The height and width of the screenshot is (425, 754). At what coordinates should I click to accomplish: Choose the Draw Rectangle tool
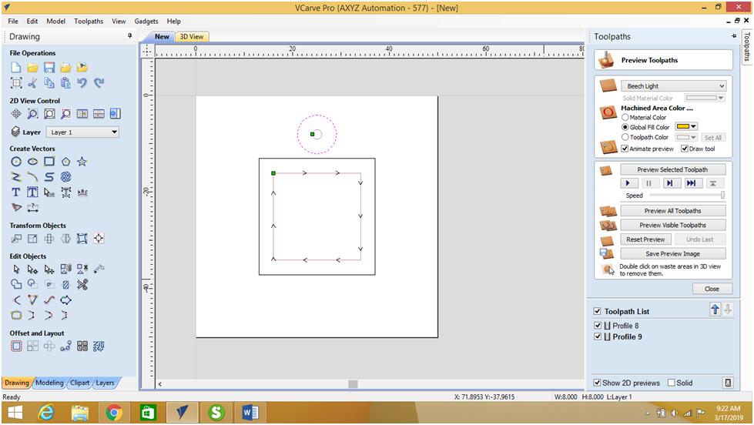click(49, 162)
